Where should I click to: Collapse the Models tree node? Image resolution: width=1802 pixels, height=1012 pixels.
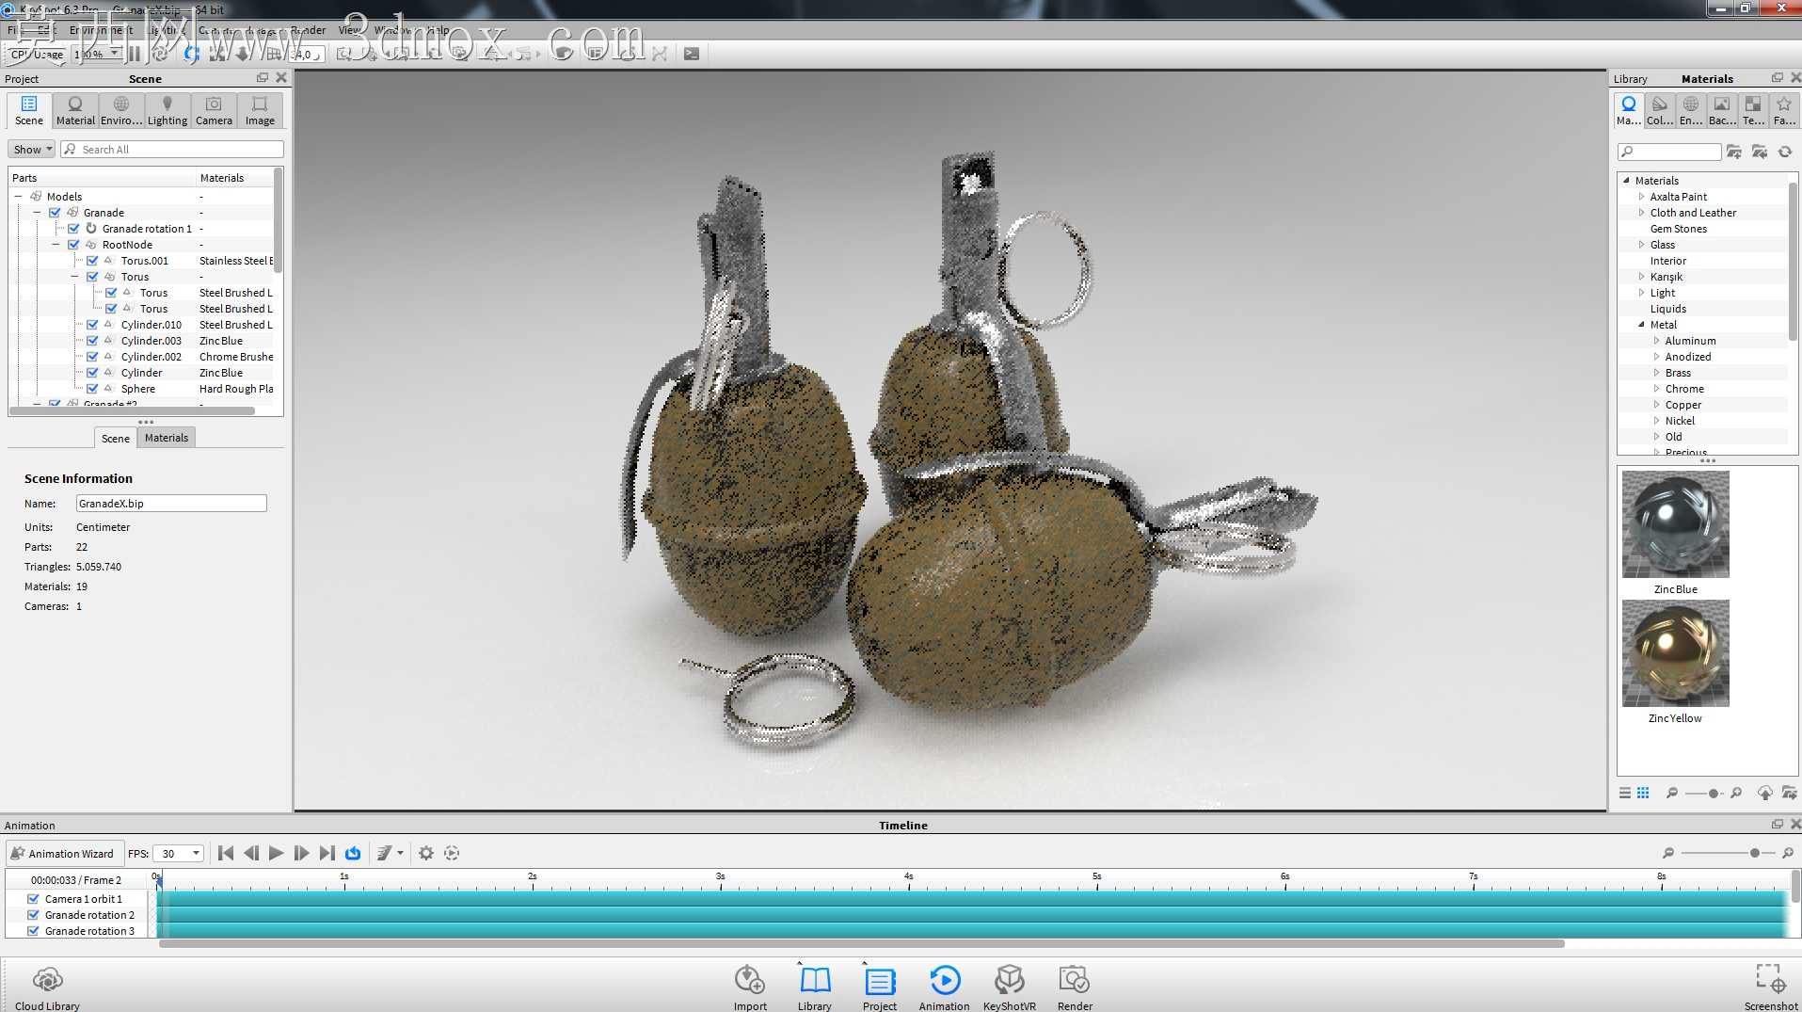[x=18, y=197]
